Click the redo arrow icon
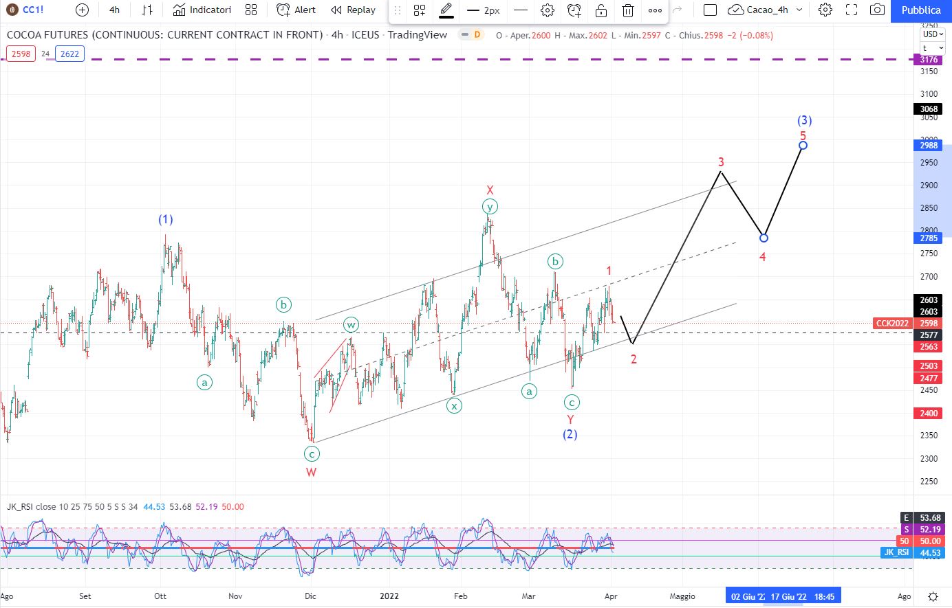Screen dimensions: 952x608 point(677,10)
